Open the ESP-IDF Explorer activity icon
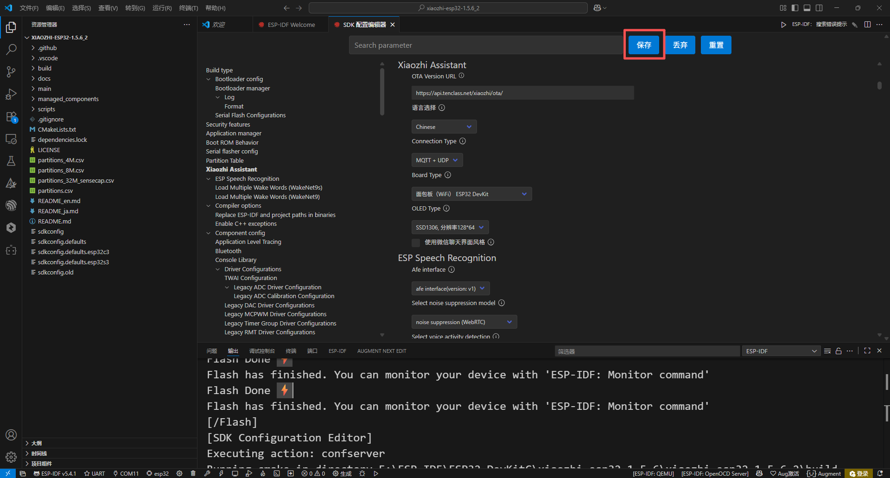Viewport: 890px width, 478px height. (x=11, y=205)
